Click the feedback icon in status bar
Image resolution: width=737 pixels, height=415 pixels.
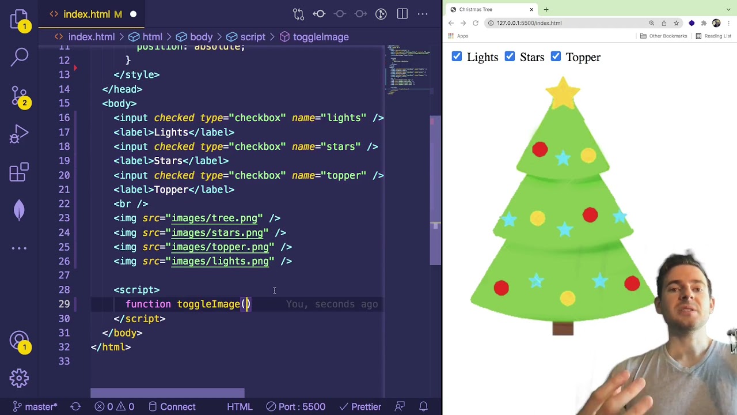400,407
